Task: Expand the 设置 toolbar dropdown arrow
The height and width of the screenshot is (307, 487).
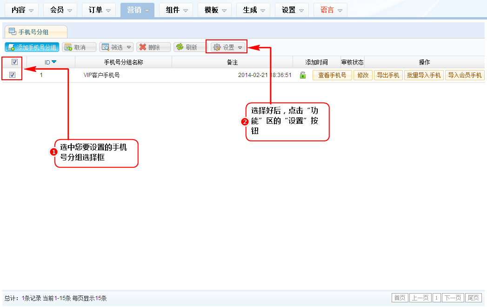Action: click(240, 47)
